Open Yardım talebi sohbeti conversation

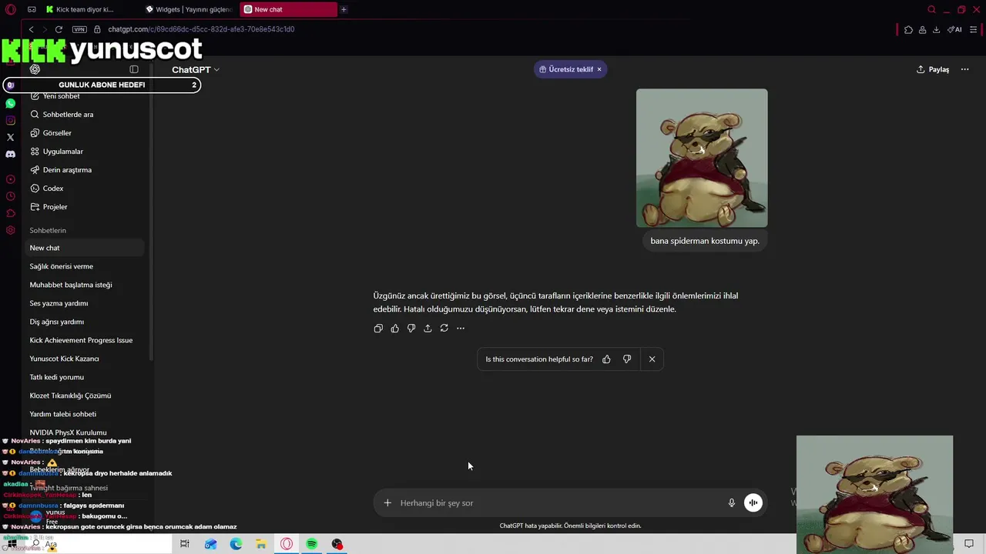pos(85,414)
